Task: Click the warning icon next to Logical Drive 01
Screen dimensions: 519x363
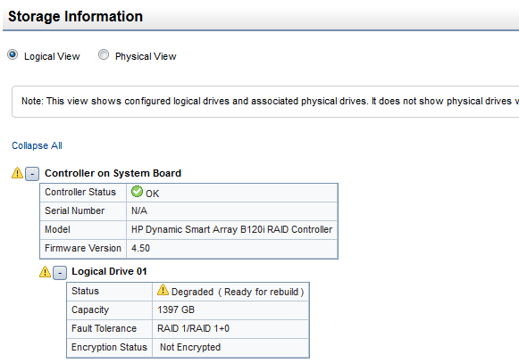Action: coord(45,271)
